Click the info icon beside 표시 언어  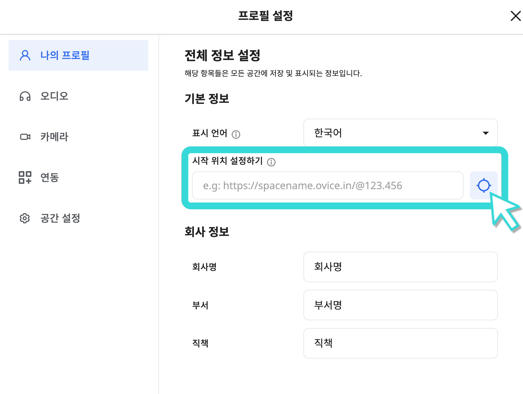236,134
